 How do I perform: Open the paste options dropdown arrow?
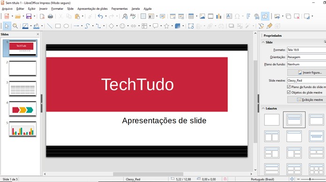83,16
